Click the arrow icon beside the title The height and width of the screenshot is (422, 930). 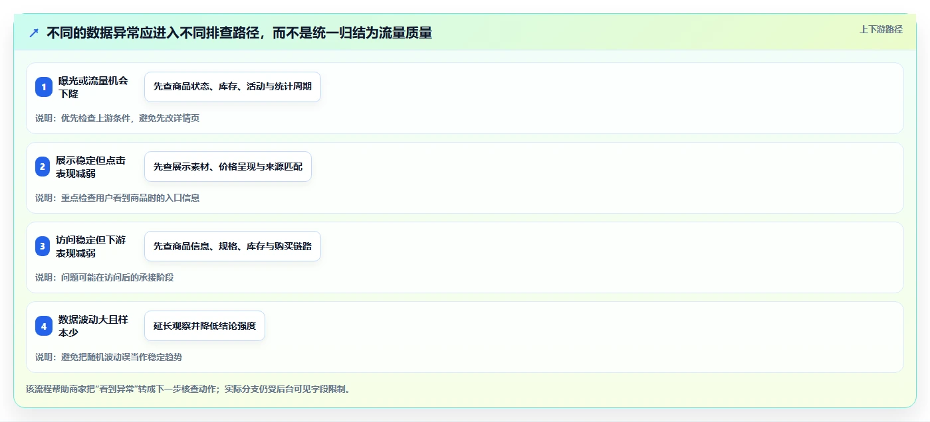(x=34, y=33)
